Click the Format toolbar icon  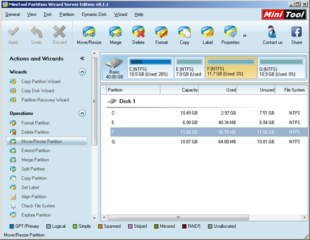(161, 32)
